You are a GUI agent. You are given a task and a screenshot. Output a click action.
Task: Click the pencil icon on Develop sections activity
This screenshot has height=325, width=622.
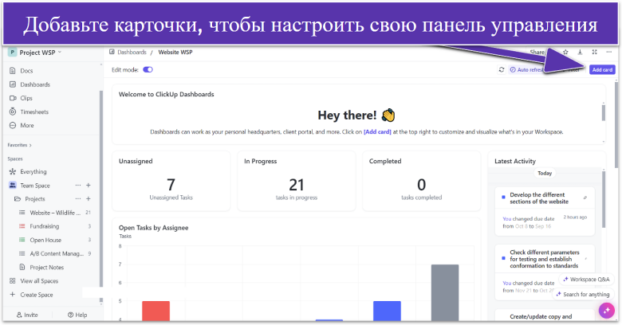tap(585, 198)
